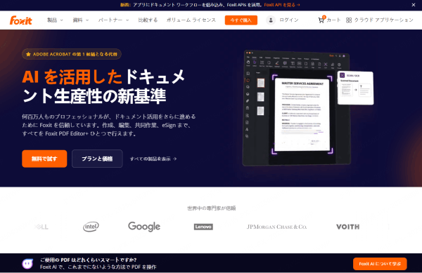Expand the 資料 dropdown menu
Viewport: 422px width, 273px height.
80,20
